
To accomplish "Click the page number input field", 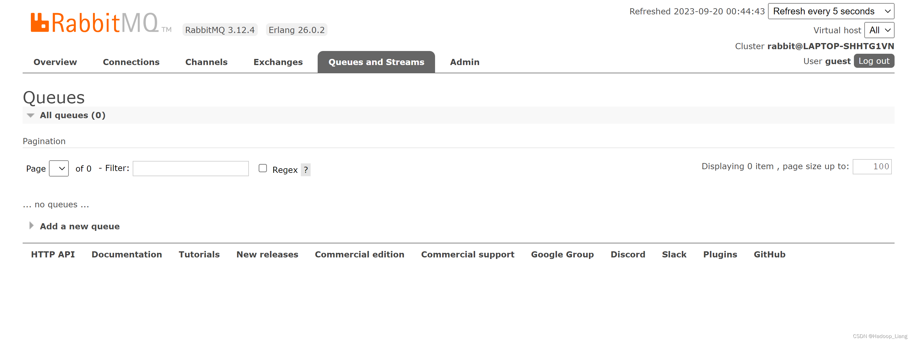I will 59,168.
